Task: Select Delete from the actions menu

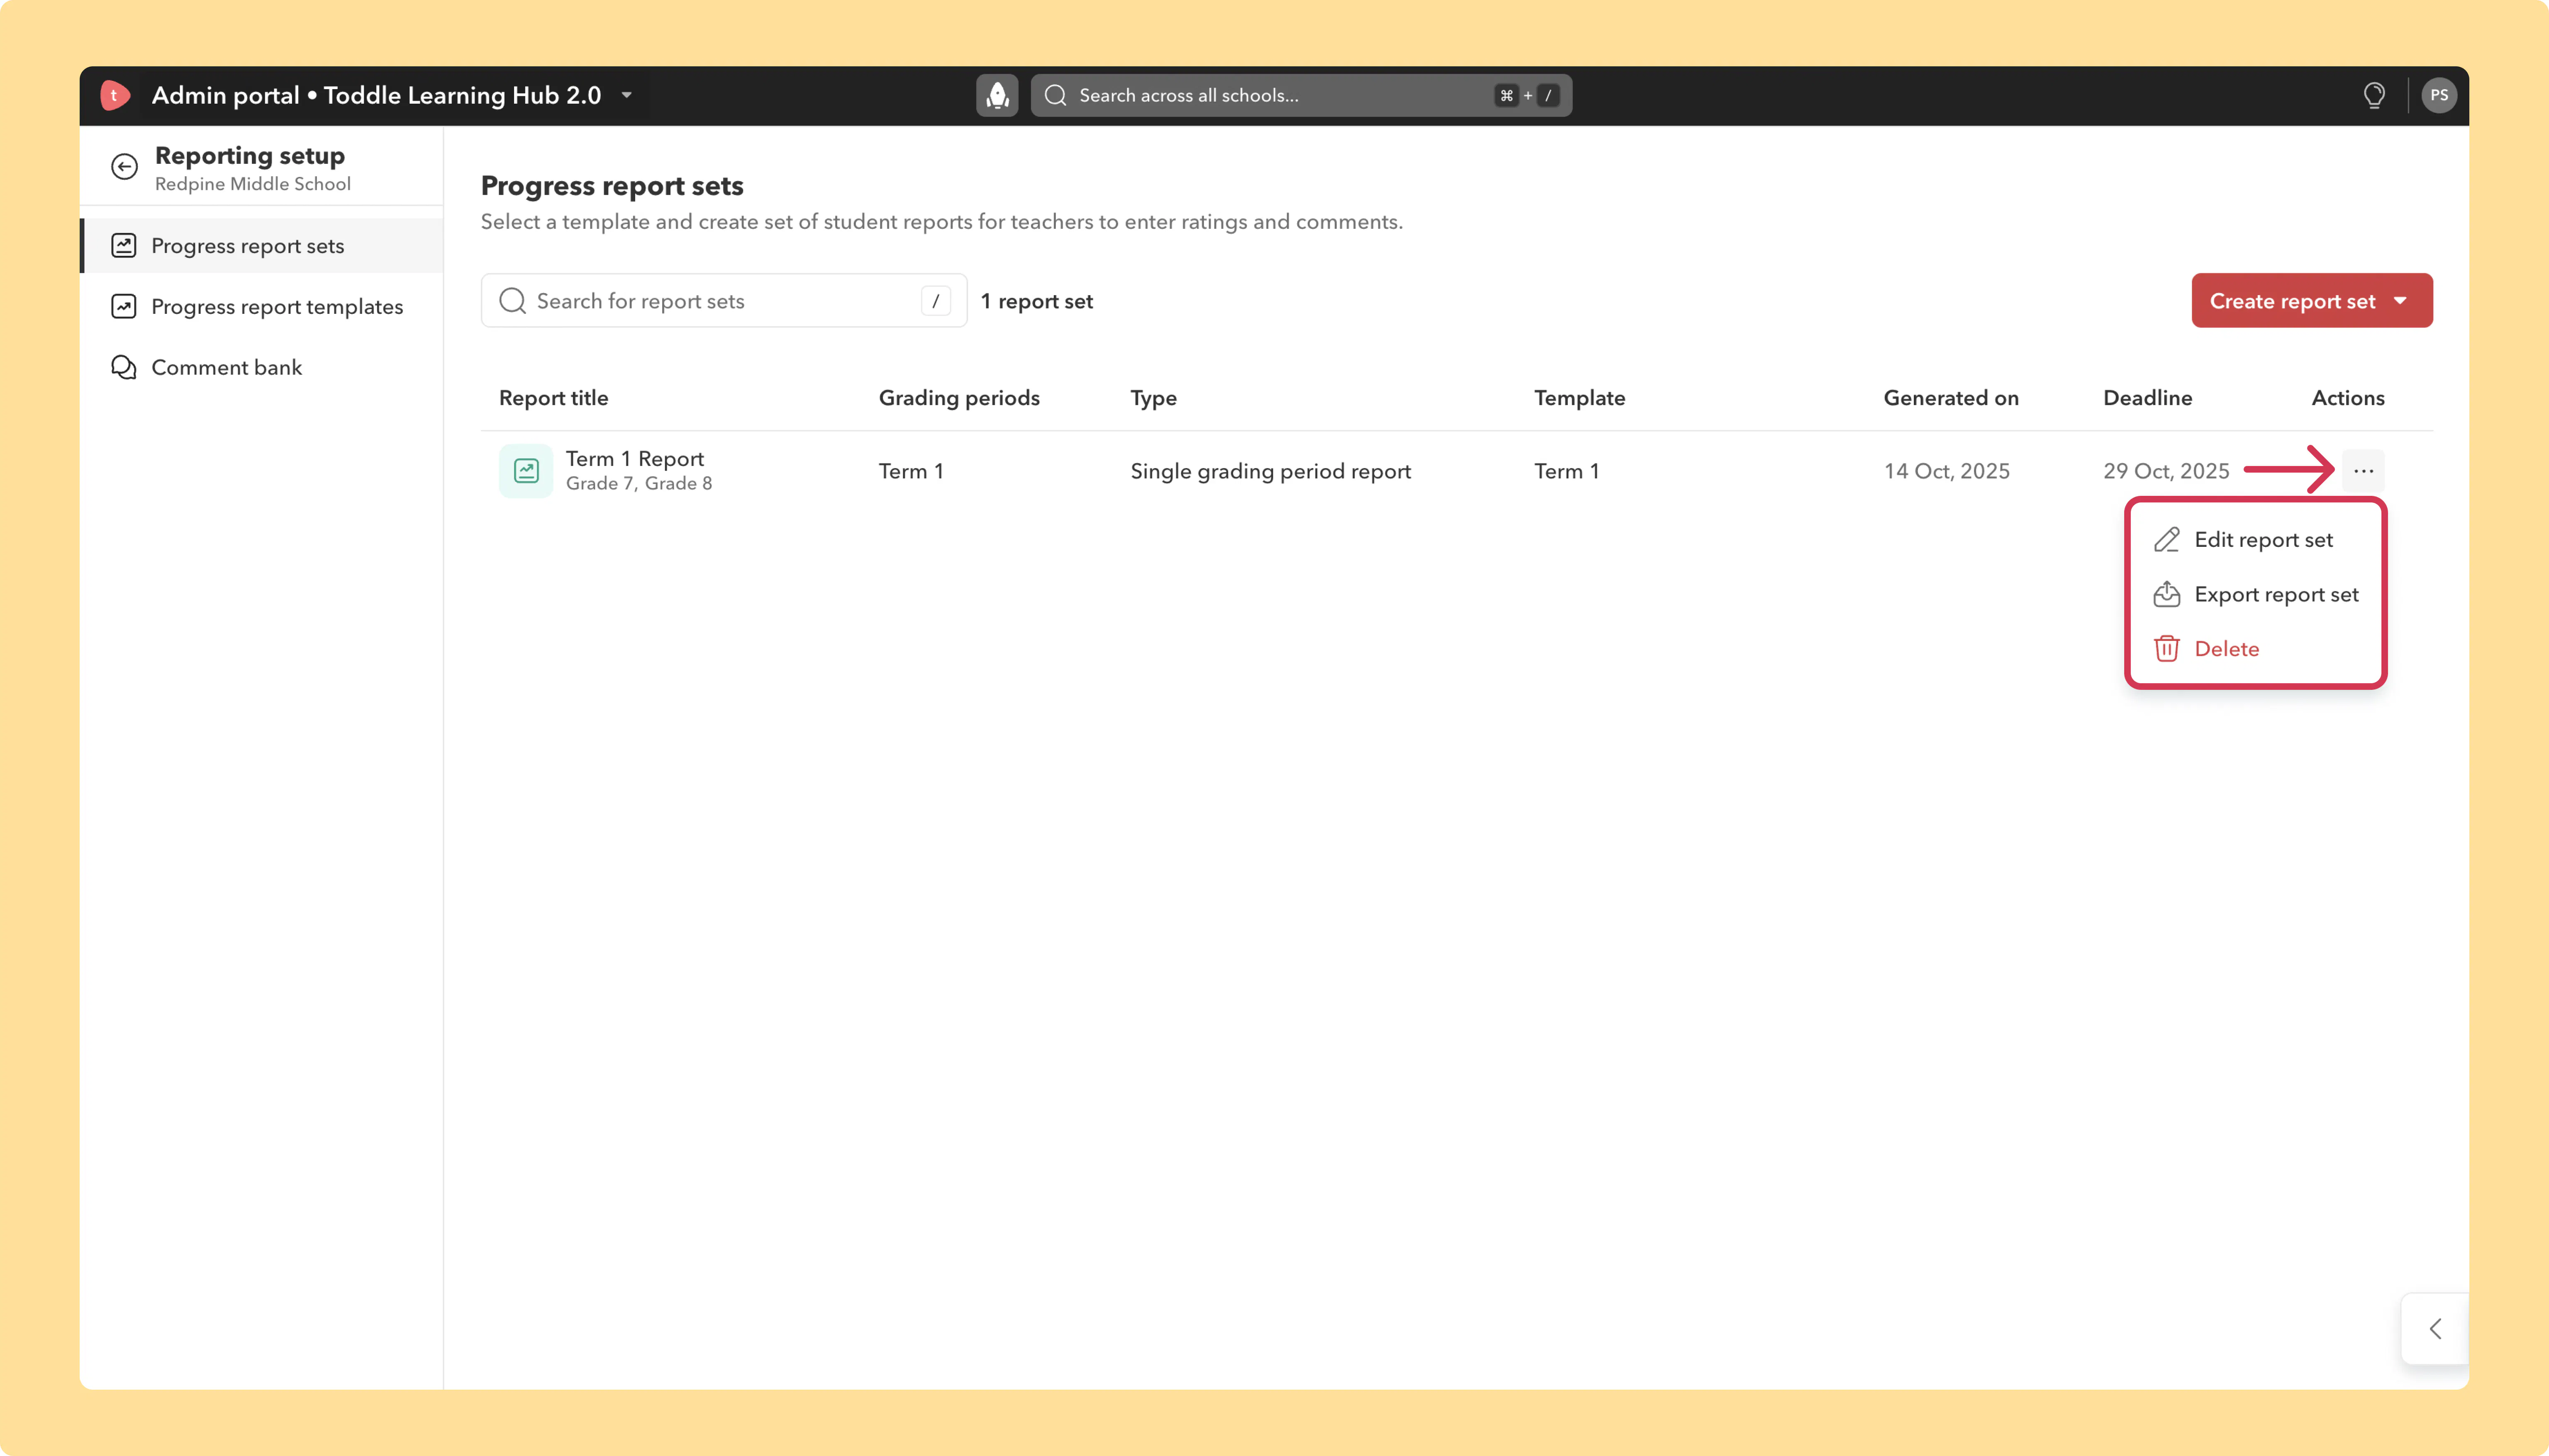Action: [x=2256, y=649]
